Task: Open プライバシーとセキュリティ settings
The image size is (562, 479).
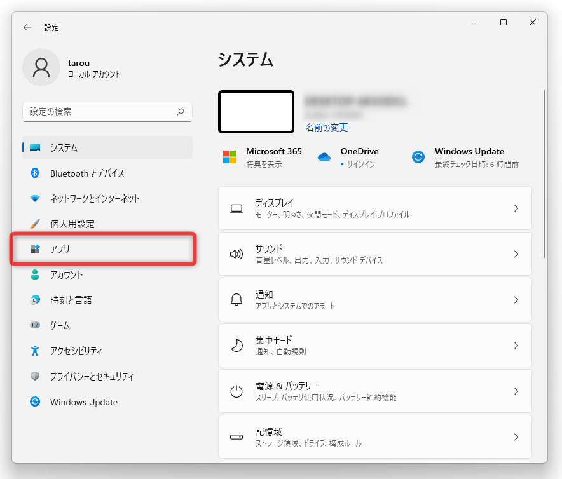Action: pyautogui.click(x=107, y=376)
